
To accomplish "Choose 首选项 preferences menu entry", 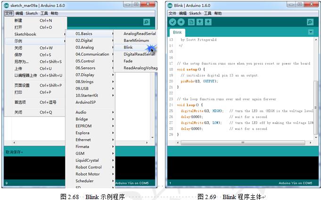I will pyautogui.click(x=35, y=102).
